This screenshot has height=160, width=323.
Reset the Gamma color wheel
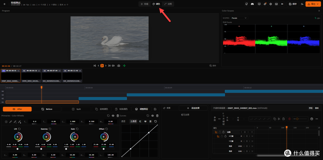click(x=50, y=129)
